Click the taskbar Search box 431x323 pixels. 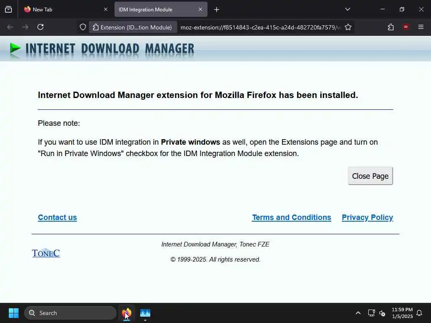pyautogui.click(x=70, y=313)
